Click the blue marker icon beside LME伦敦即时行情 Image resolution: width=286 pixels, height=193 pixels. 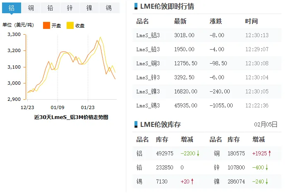tap(136, 6)
